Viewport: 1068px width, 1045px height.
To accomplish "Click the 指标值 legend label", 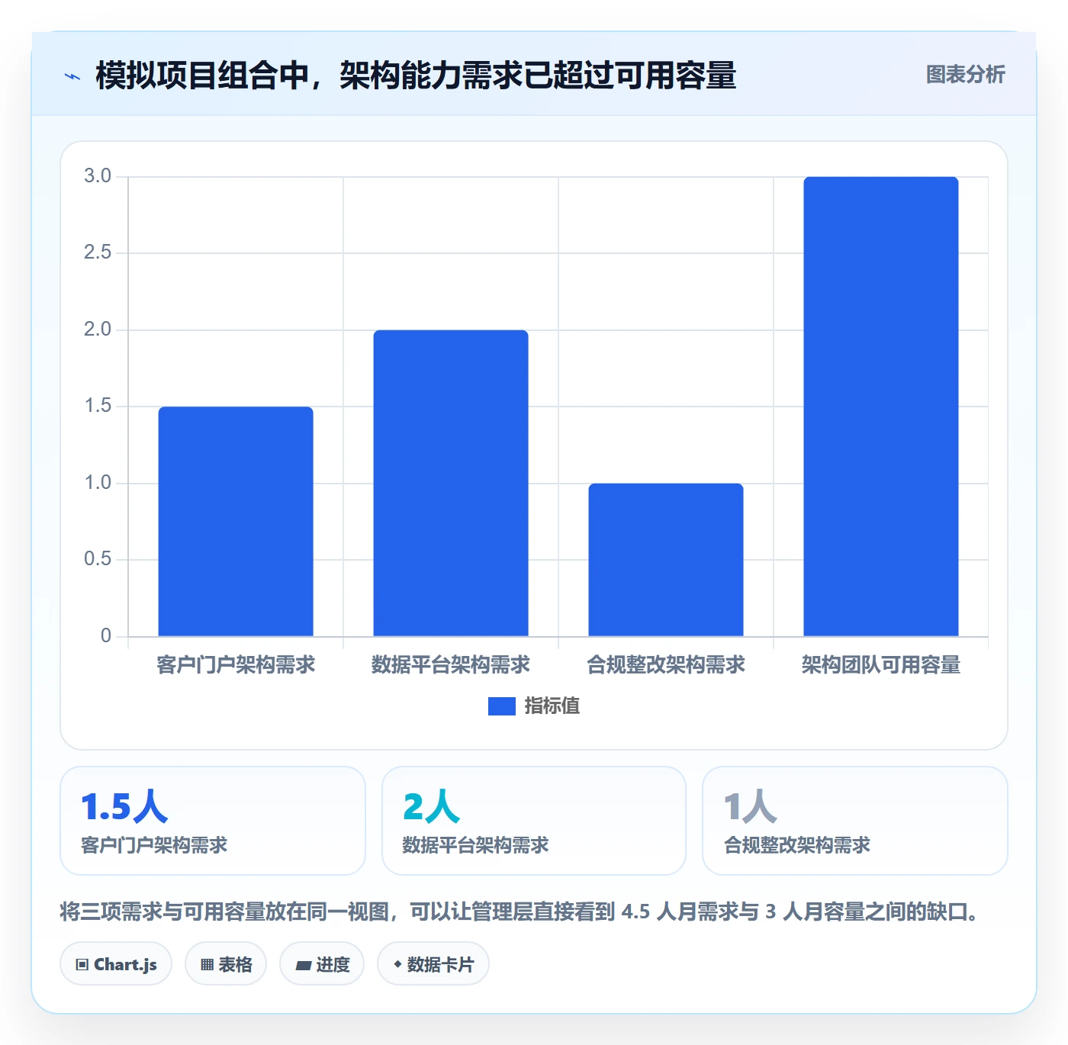I will [x=552, y=706].
